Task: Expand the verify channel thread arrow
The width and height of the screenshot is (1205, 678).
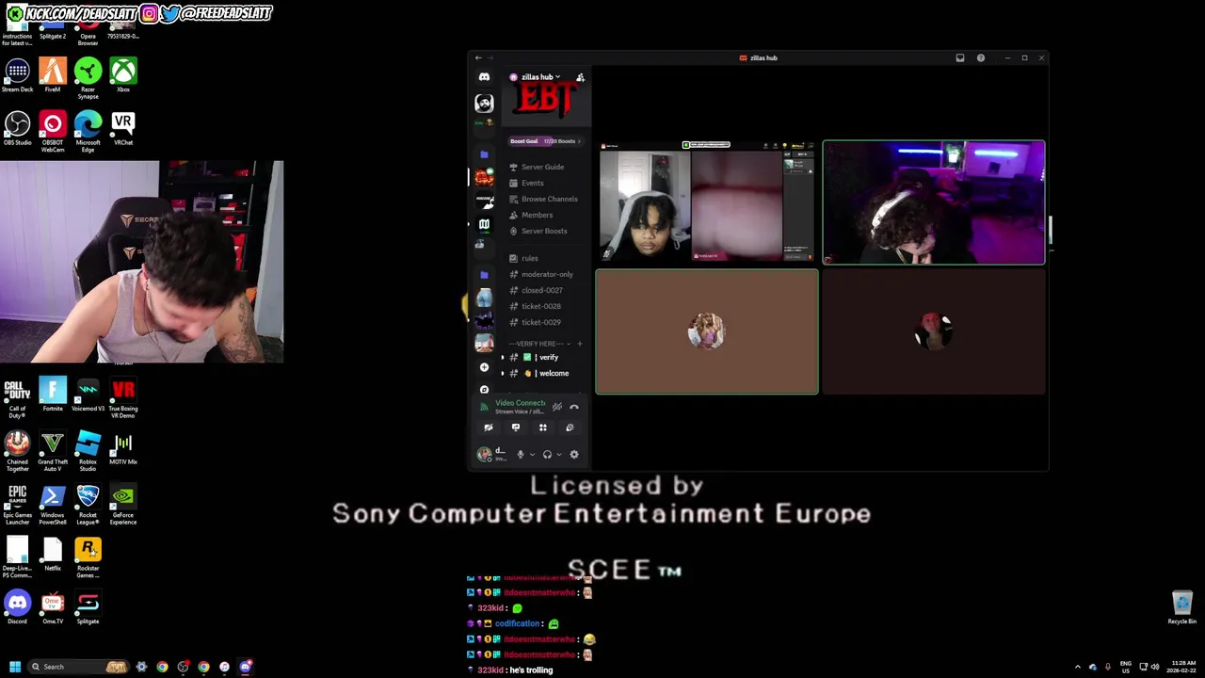Action: coord(503,358)
